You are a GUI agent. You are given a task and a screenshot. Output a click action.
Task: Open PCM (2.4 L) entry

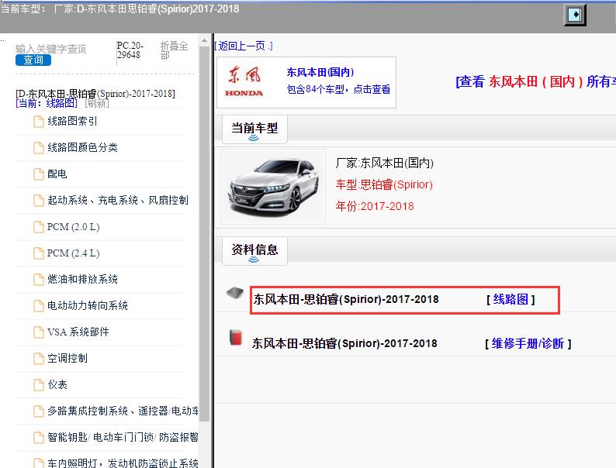(x=74, y=253)
